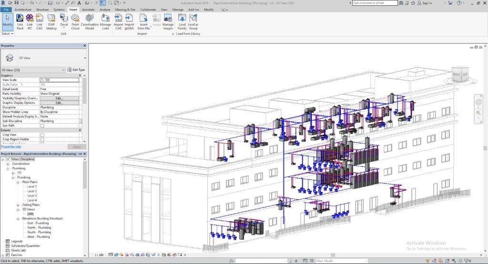Click the Revit application logo button
The height and width of the screenshot is (264, 488).
coord(3,3)
